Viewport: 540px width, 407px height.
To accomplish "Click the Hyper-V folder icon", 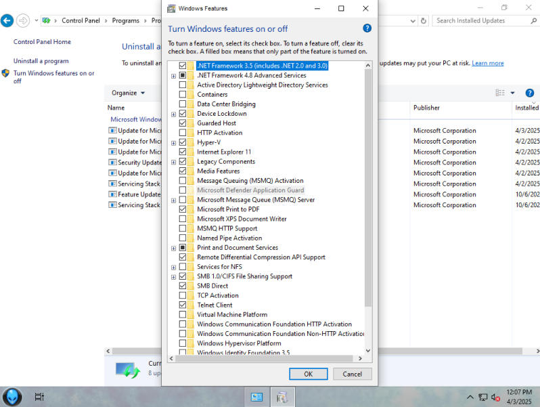I will pos(191,142).
